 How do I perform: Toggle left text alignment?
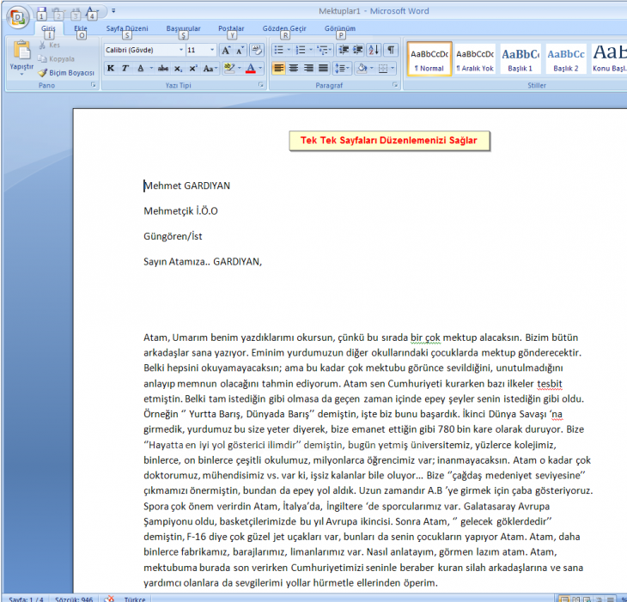[x=279, y=68]
